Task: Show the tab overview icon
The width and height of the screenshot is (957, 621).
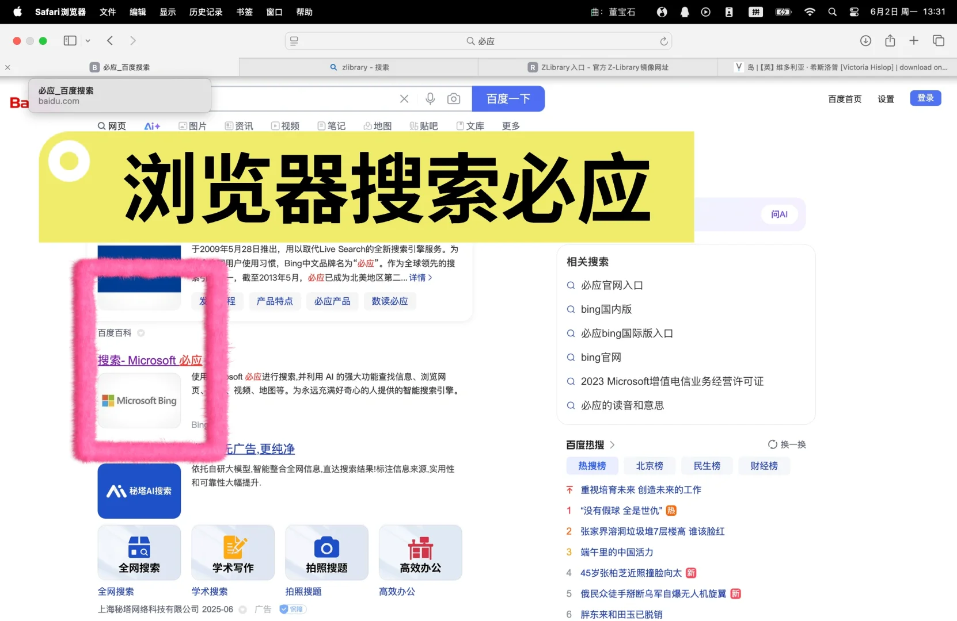Action: click(939, 40)
